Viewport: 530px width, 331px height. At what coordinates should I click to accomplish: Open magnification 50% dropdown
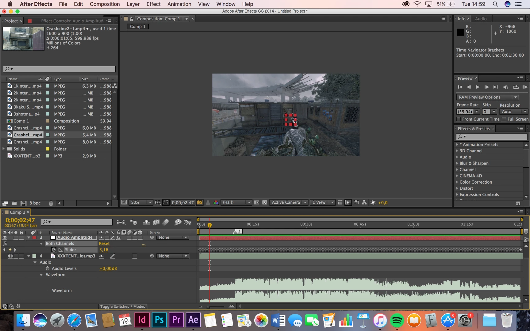pyautogui.click(x=141, y=203)
